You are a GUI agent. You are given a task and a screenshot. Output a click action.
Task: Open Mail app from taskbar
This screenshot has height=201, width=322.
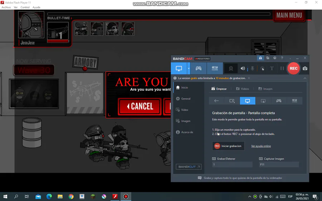pos(38,196)
